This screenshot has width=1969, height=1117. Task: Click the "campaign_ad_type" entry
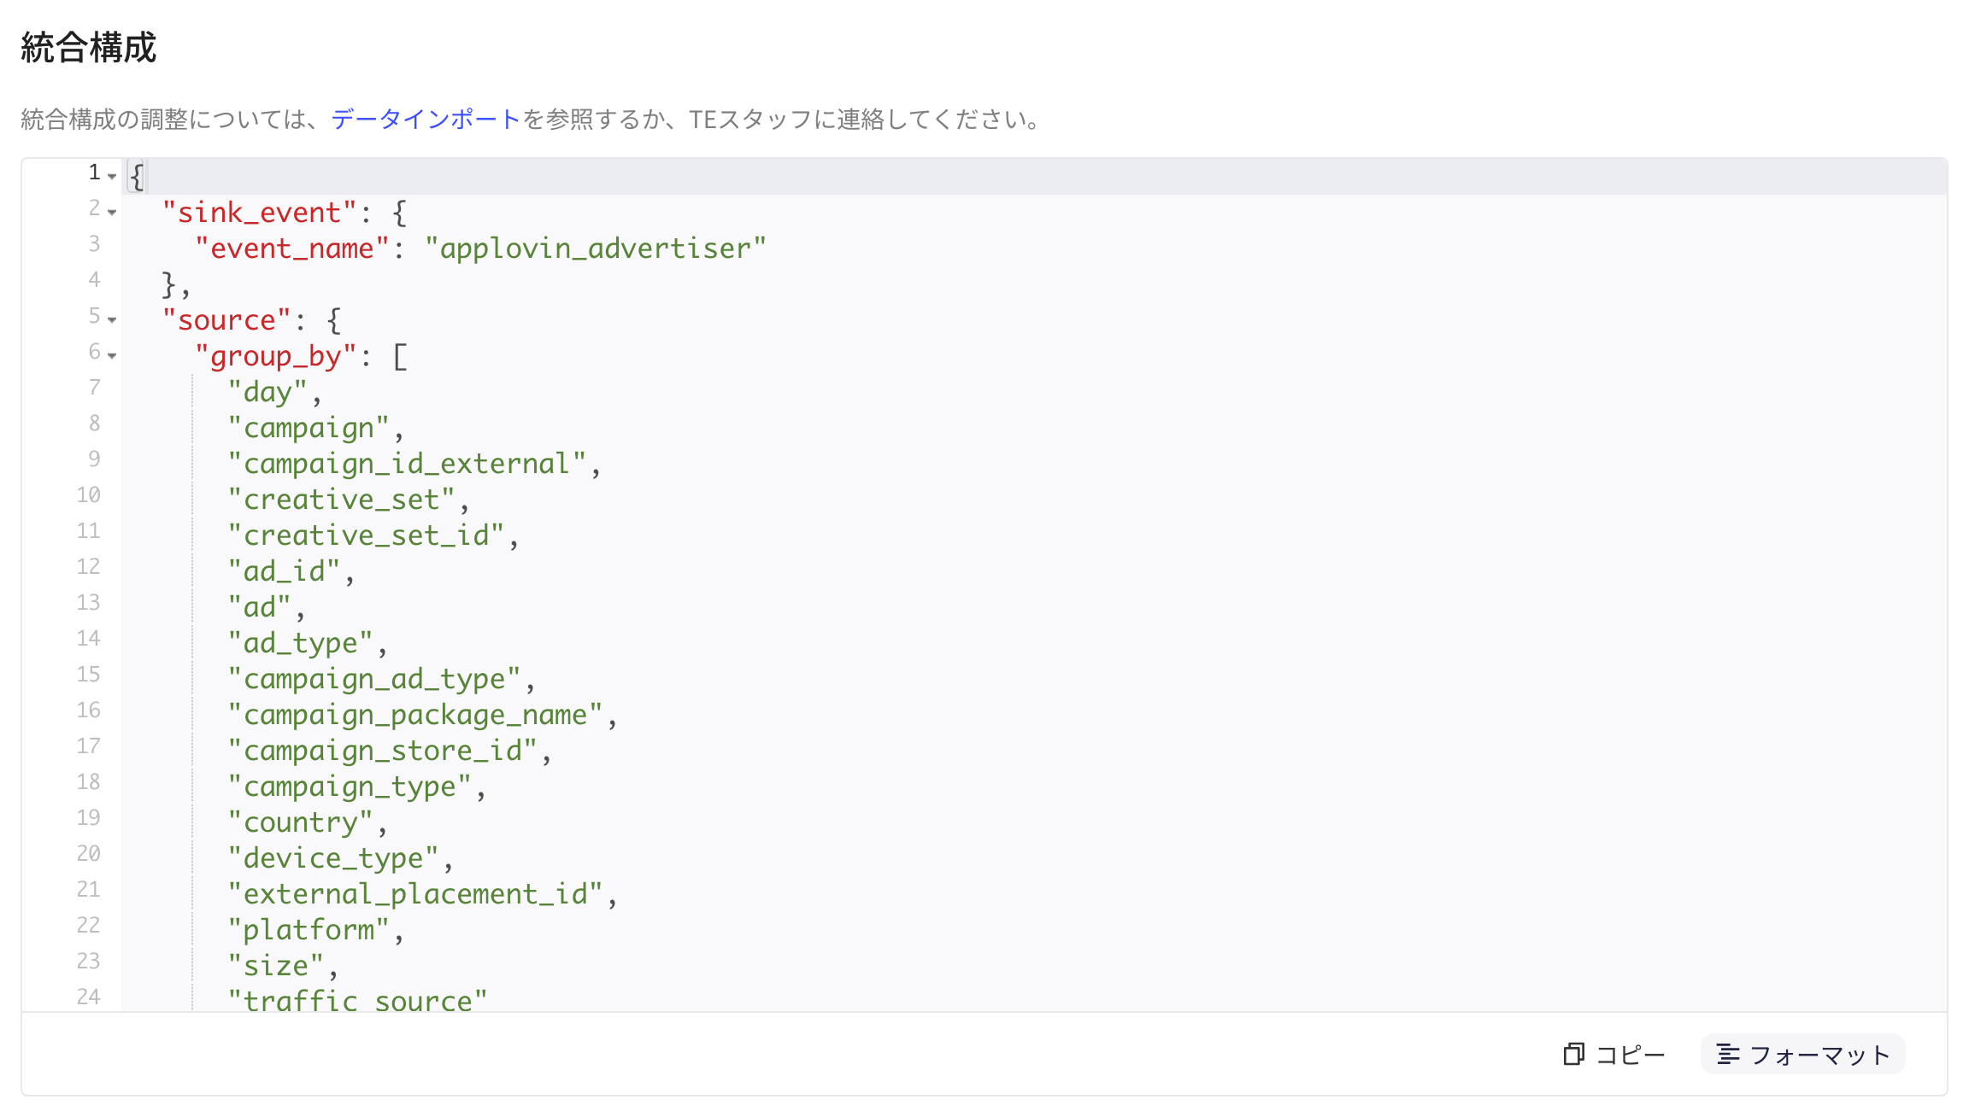pyautogui.click(x=373, y=679)
